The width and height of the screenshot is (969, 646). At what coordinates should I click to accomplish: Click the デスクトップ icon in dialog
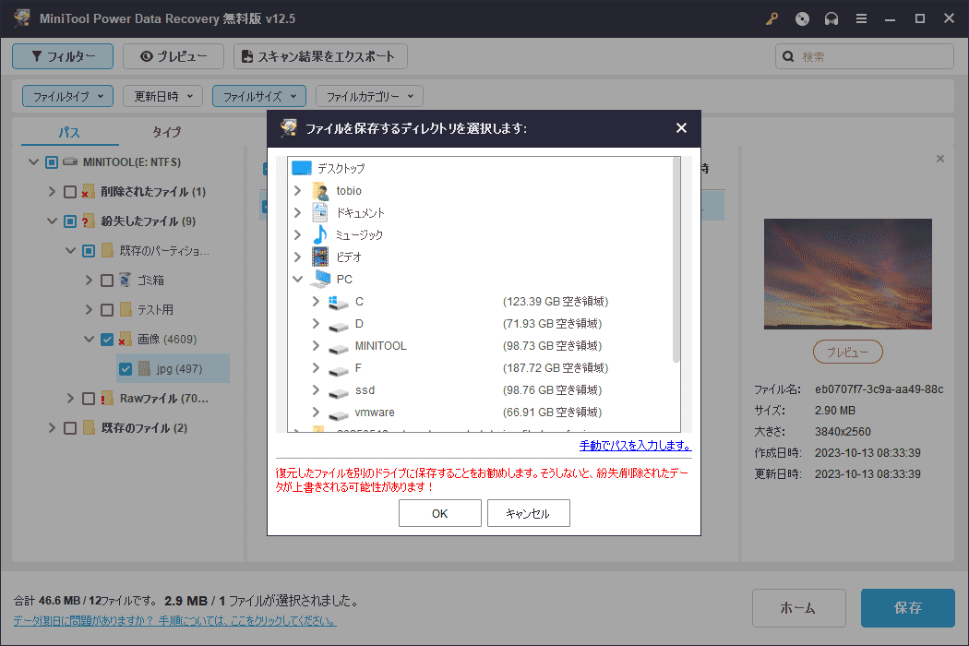pos(302,168)
